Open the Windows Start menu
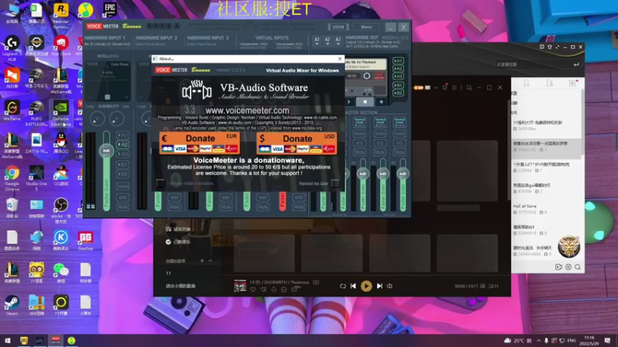The height and width of the screenshot is (347, 618). coord(7,340)
